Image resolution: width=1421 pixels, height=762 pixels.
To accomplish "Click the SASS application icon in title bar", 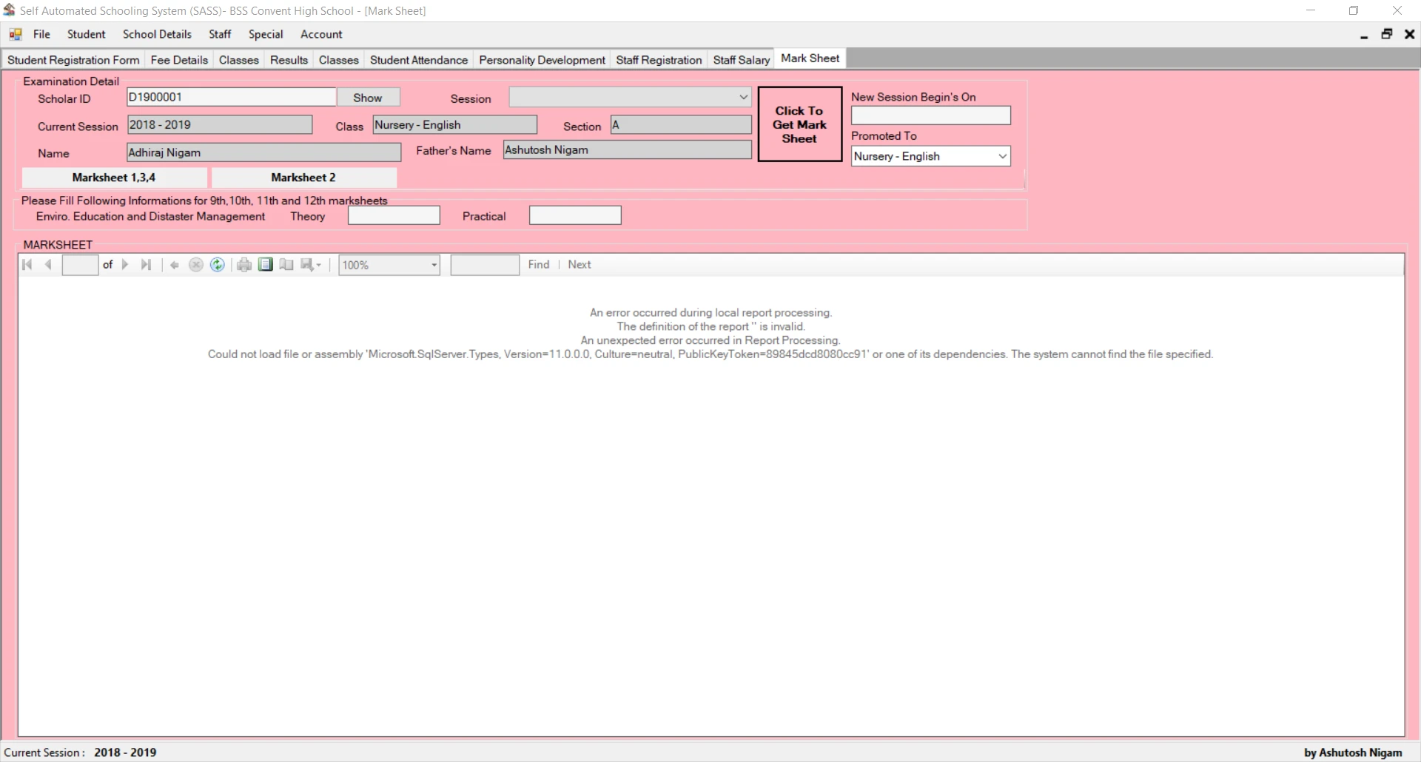I will 10,10.
